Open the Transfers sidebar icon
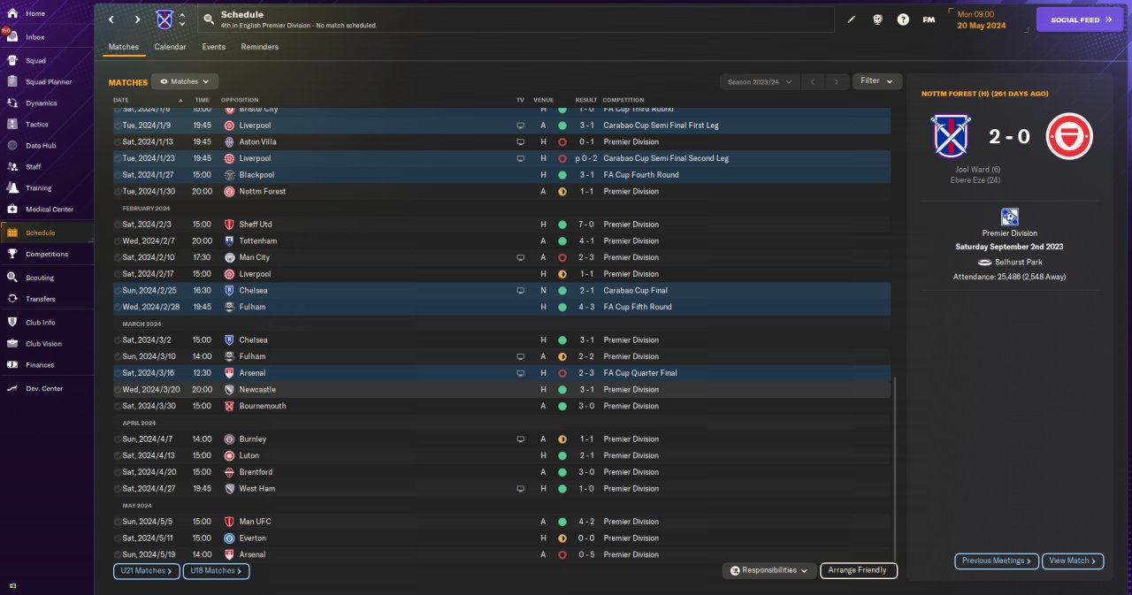 point(12,299)
